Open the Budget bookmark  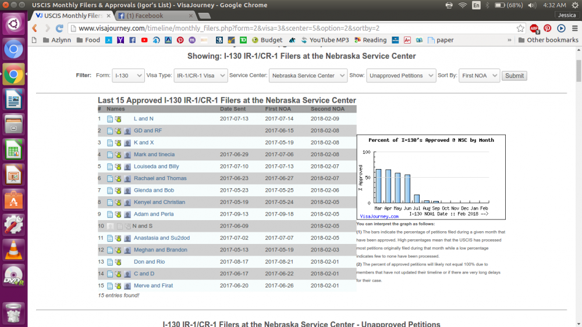[x=267, y=40]
